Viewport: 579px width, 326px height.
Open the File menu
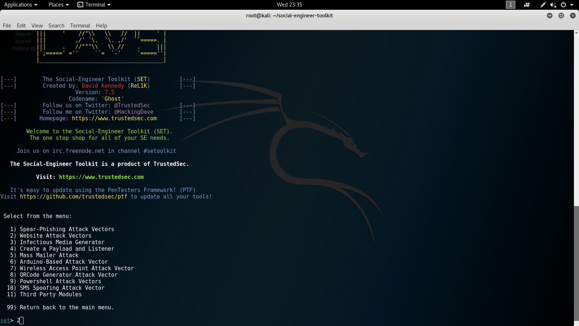click(7, 26)
